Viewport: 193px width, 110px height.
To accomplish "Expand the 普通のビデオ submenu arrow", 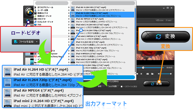I will tap(69, 13).
